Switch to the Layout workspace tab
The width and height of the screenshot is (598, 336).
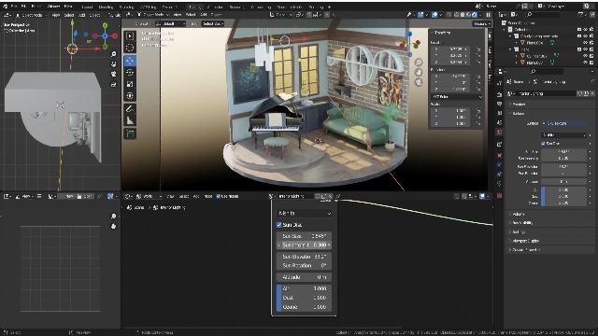pyautogui.click(x=87, y=7)
